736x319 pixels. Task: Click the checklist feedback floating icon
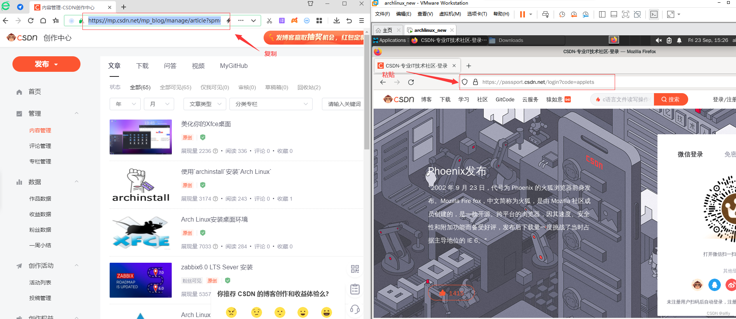(355, 289)
